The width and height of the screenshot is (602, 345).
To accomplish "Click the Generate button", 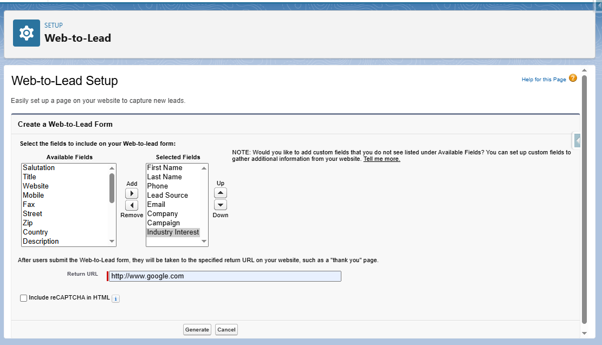I will pyautogui.click(x=197, y=330).
